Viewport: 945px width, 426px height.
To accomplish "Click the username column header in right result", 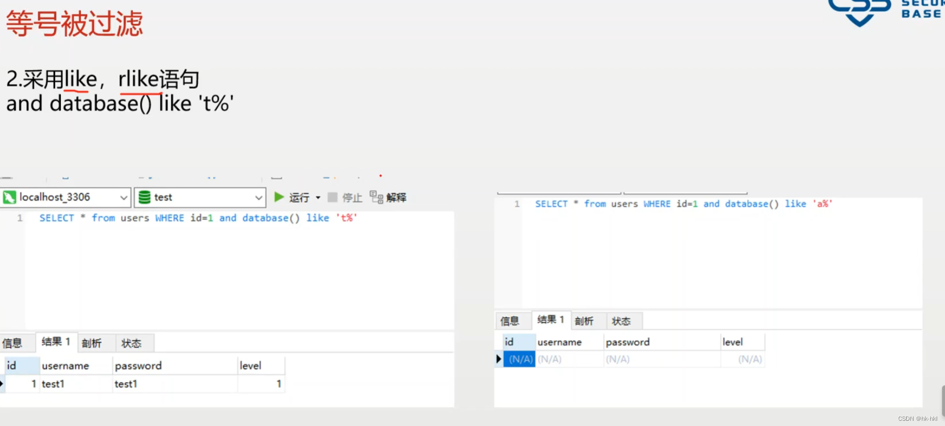I will point(570,342).
